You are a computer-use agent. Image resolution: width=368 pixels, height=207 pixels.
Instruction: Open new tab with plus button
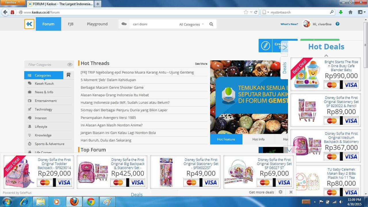[x=98, y=4]
